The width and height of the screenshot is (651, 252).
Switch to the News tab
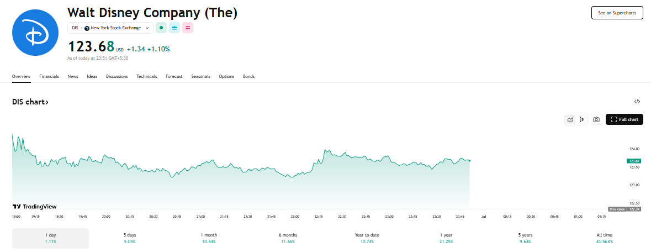click(x=73, y=76)
